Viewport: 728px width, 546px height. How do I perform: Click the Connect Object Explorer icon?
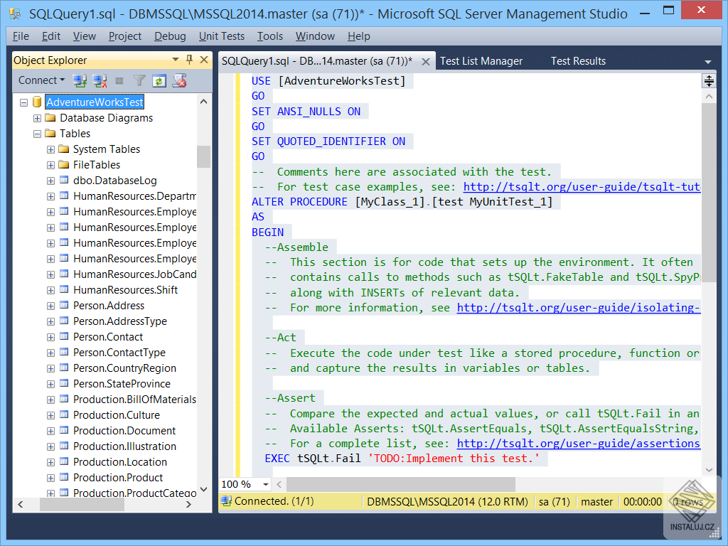click(x=80, y=81)
